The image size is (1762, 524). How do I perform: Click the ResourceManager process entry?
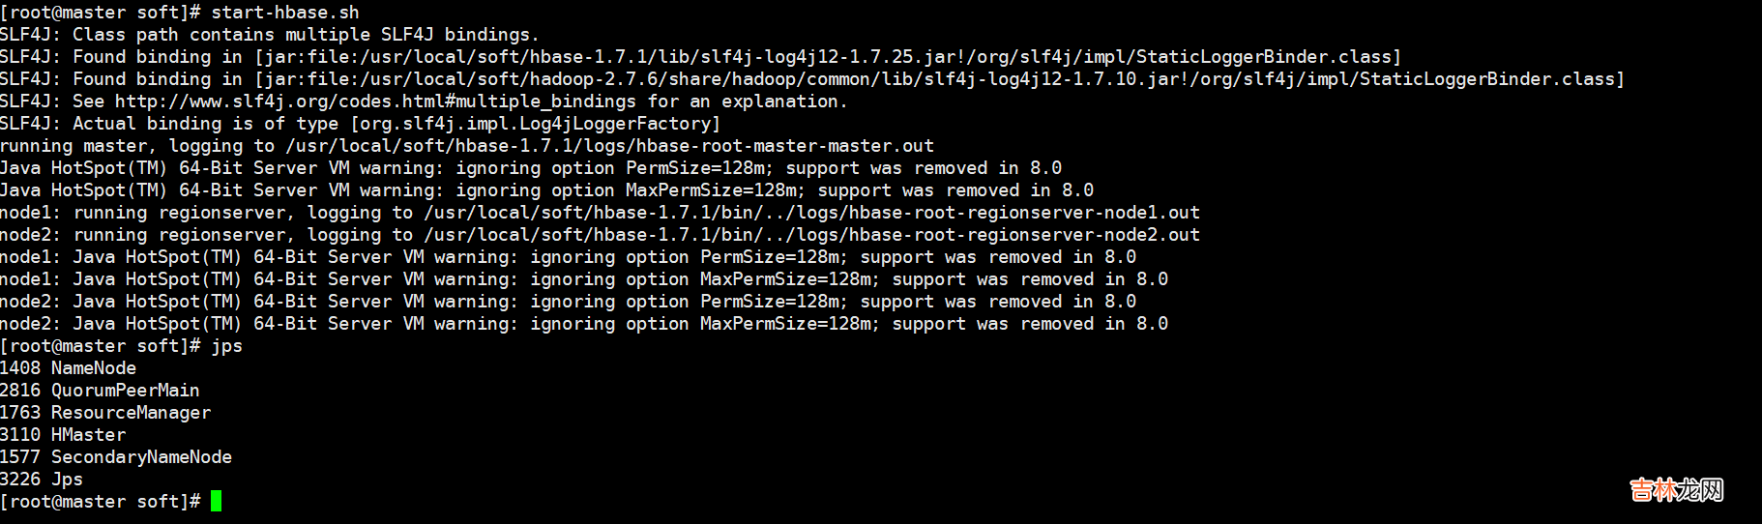click(131, 413)
